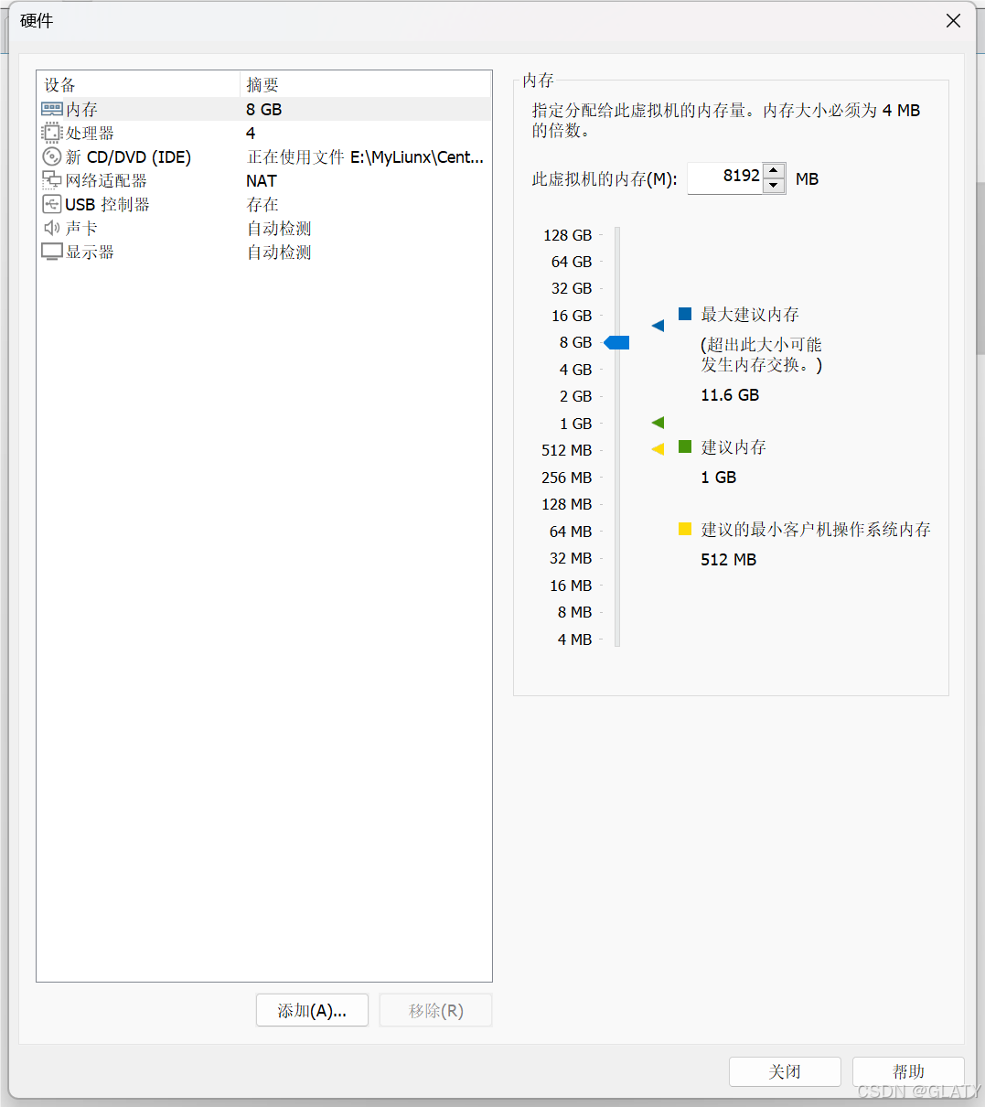Click the 8 GB summary in memory row
The width and height of the screenshot is (985, 1107).
pos(264,110)
